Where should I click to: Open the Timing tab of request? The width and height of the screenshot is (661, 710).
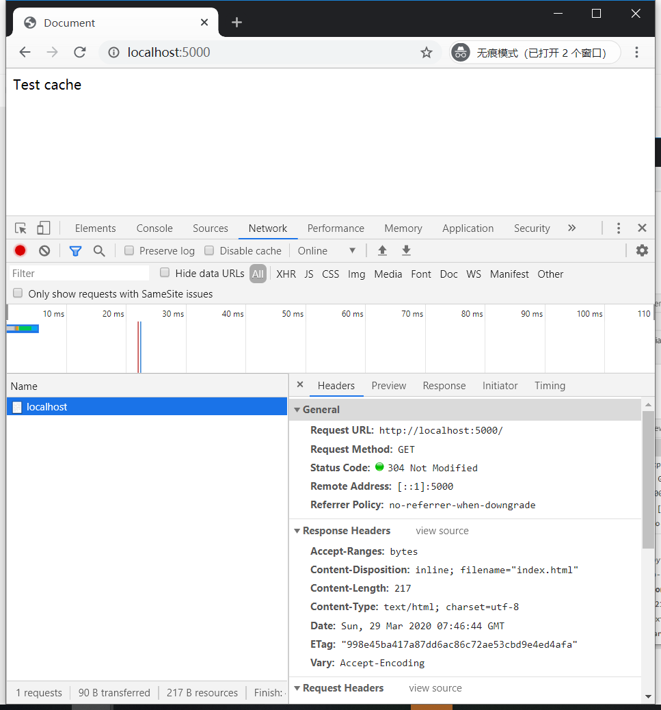click(x=550, y=385)
